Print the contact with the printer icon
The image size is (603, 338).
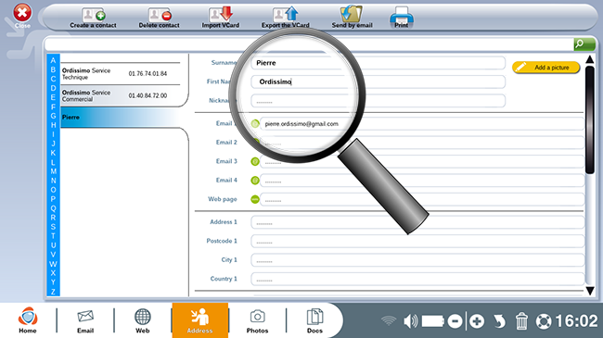pos(401,15)
